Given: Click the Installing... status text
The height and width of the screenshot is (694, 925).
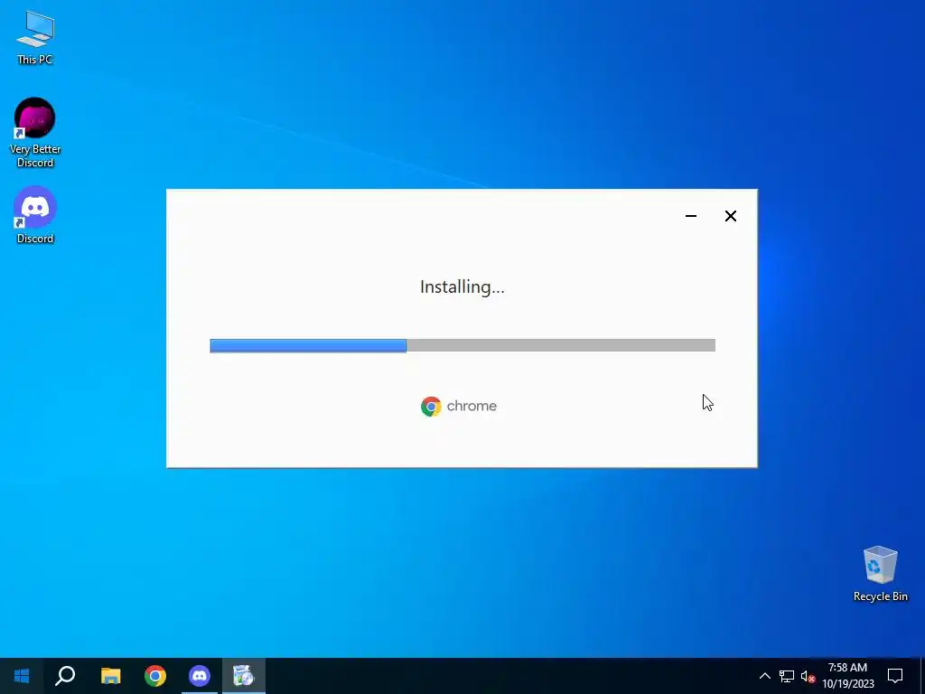Looking at the screenshot, I should (x=462, y=286).
